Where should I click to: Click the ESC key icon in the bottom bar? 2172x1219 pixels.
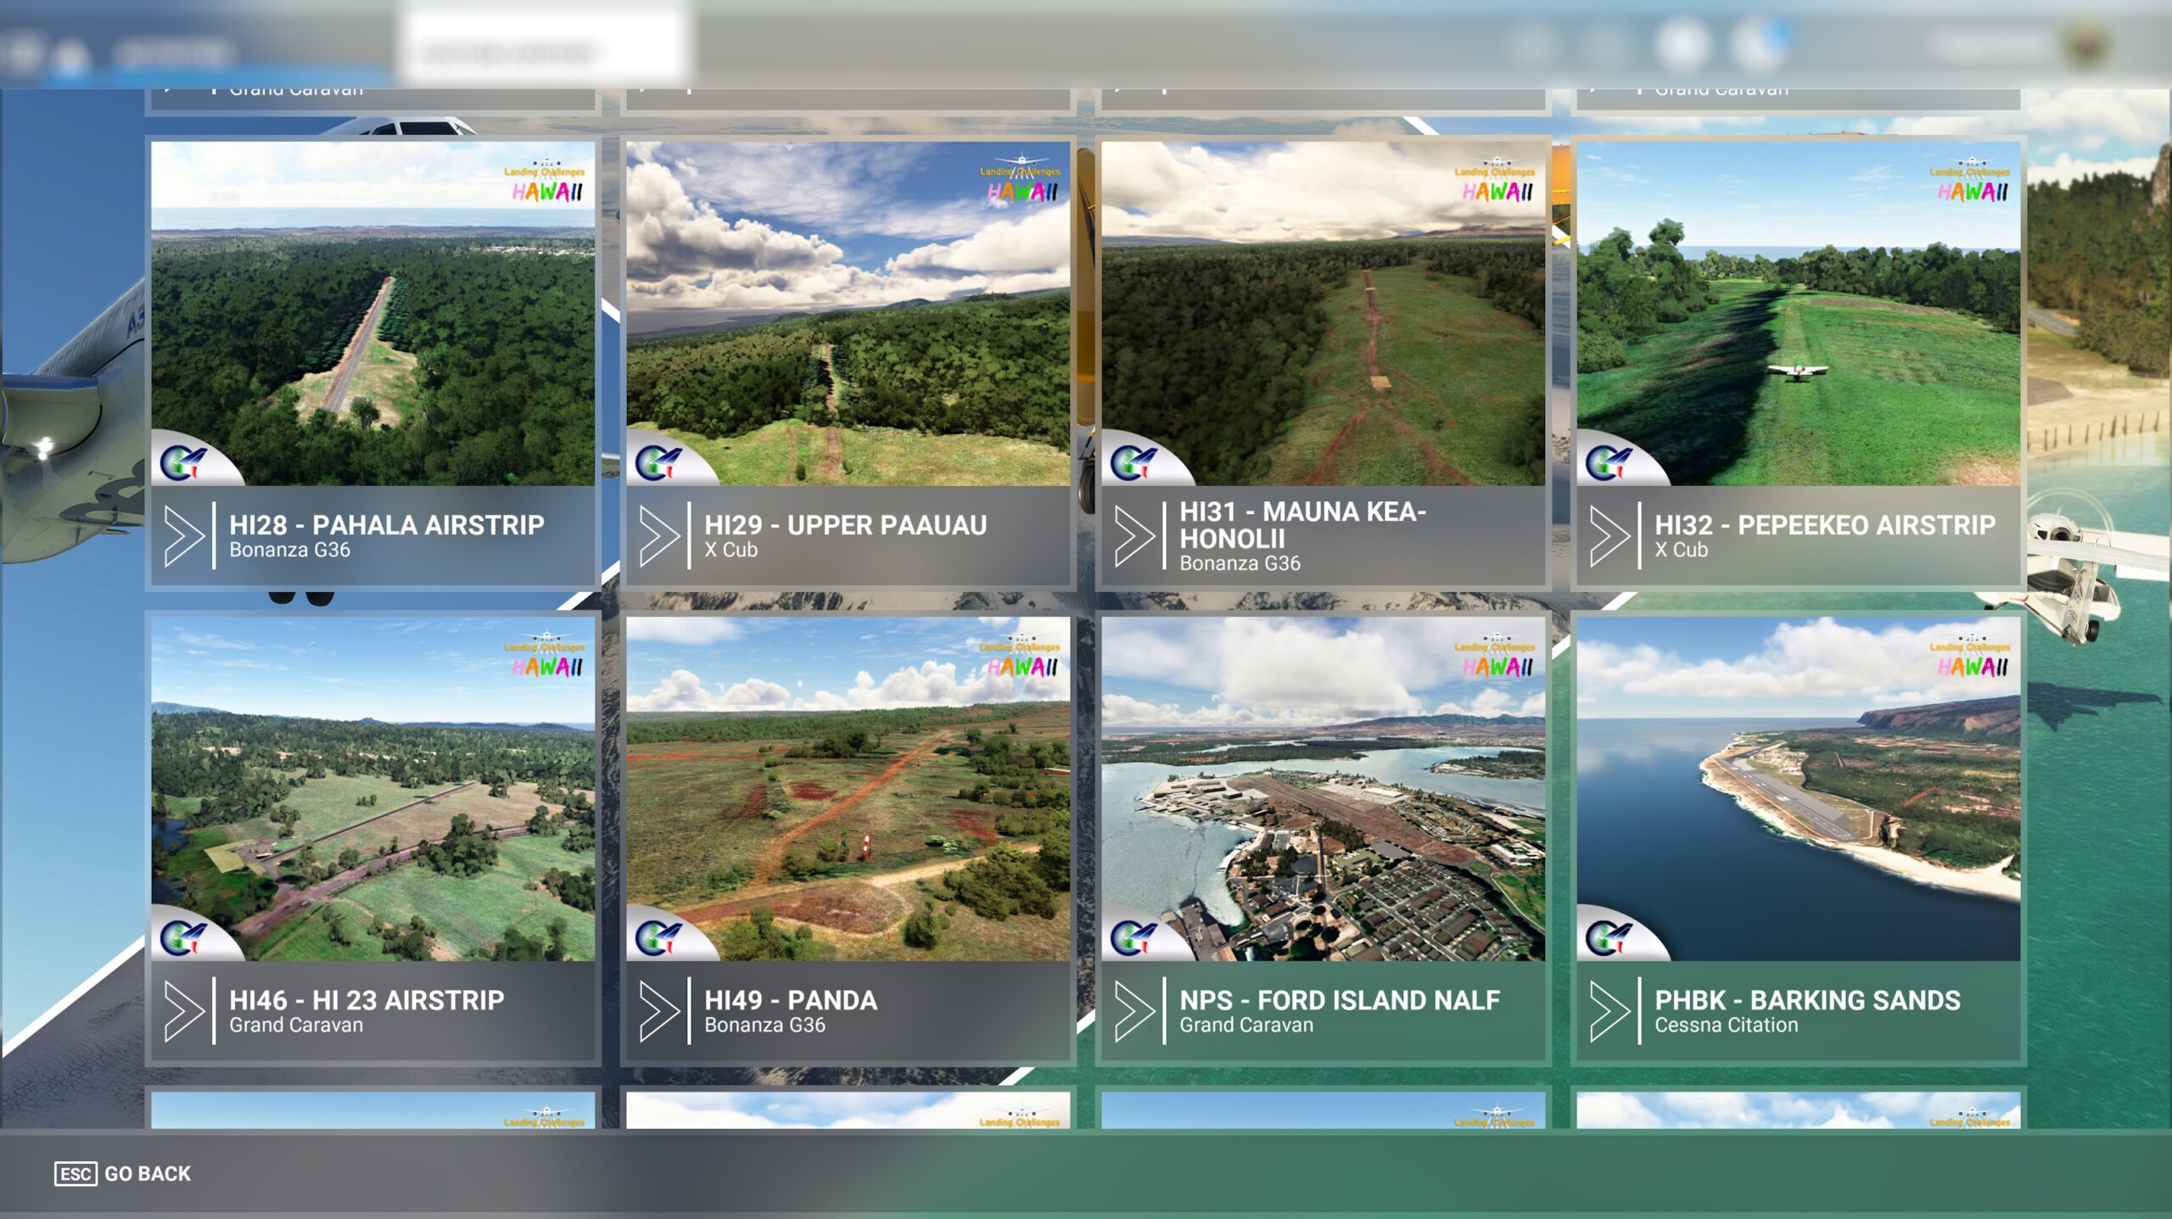click(76, 1174)
